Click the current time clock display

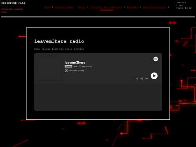[x=184, y=5]
